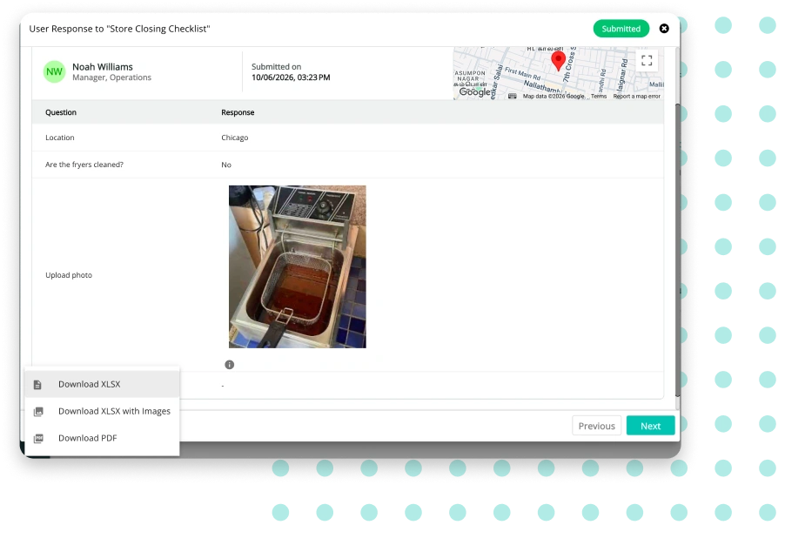Go to the Next response

650,426
